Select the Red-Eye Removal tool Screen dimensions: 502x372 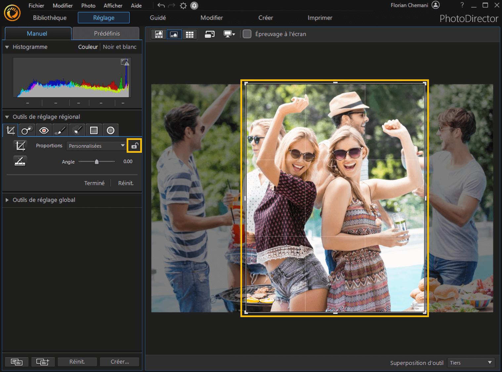43,130
